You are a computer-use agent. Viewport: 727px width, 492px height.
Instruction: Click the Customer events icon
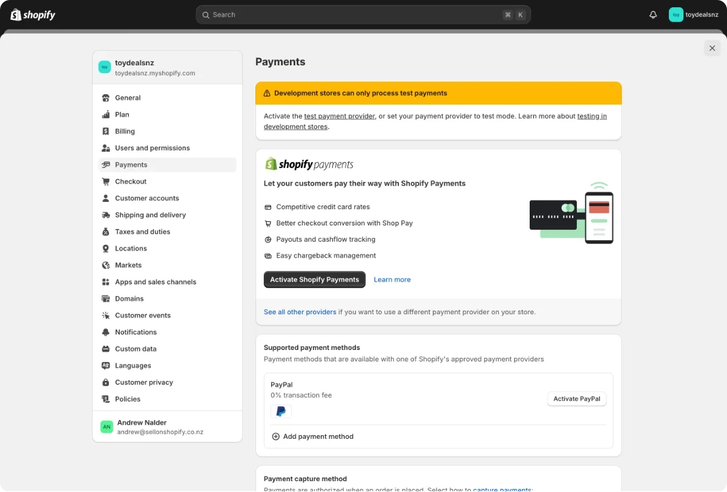[x=106, y=316]
